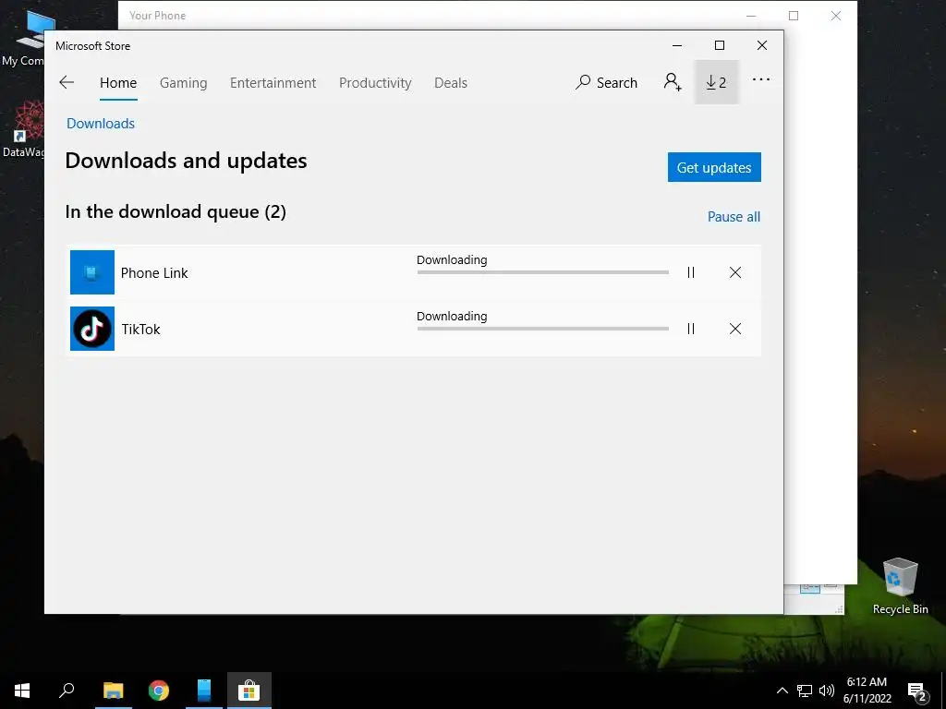Open the Action Center notifications icon

point(917,691)
